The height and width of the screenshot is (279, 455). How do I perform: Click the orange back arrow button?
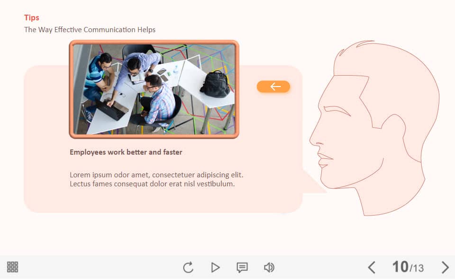273,87
